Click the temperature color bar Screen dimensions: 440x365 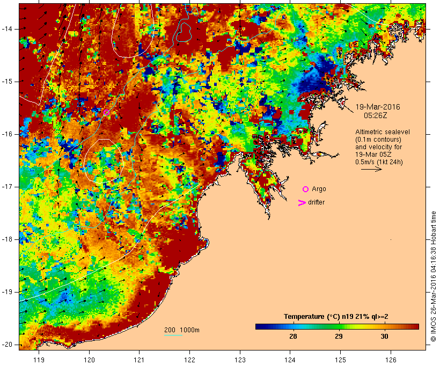pyautogui.click(x=337, y=326)
